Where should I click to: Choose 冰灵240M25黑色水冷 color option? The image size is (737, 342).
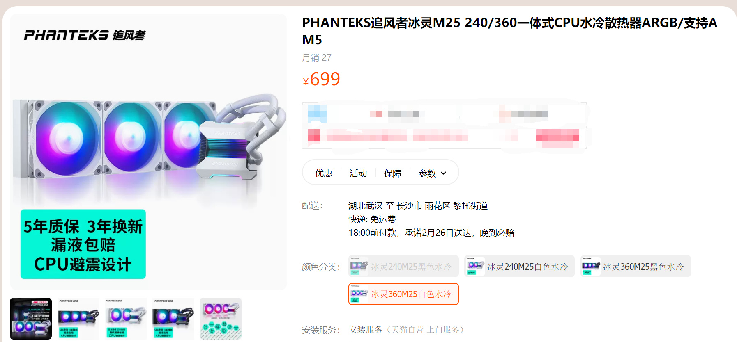tap(403, 266)
